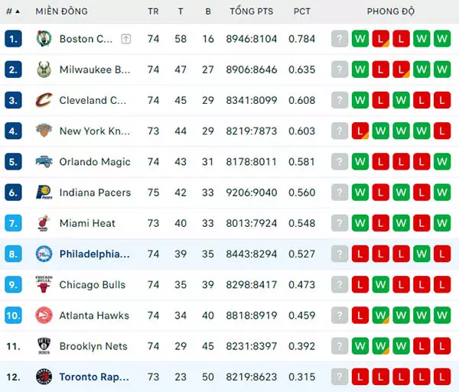Click the Milwaukee Bucks team logo
The height and width of the screenshot is (392, 459).
pos(44,70)
